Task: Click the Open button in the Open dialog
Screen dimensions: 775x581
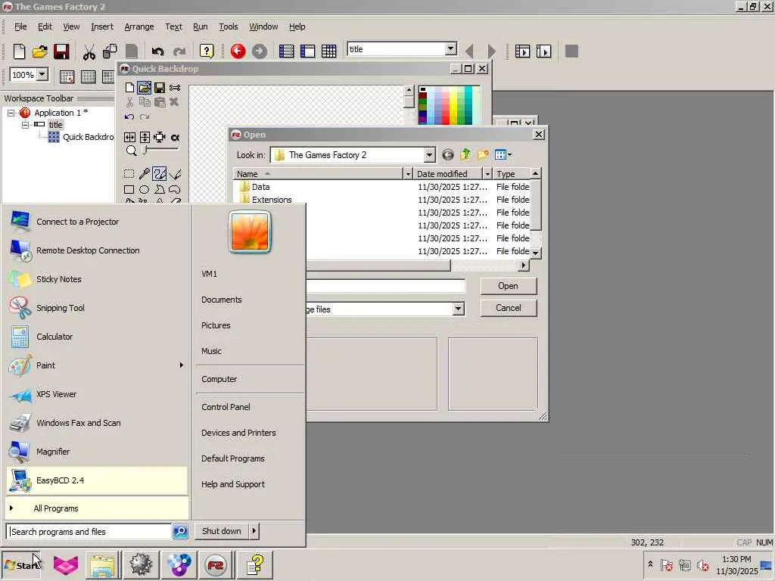Action: [x=508, y=286]
